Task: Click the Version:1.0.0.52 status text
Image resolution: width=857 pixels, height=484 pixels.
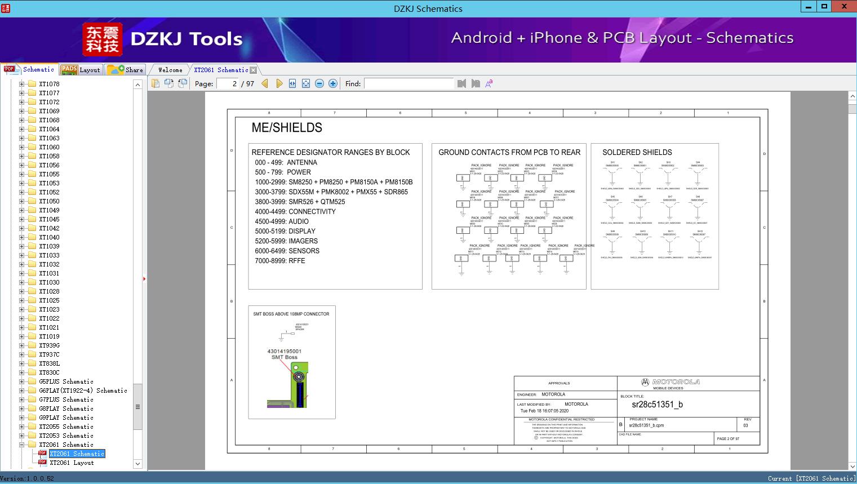Action: [x=27, y=478]
